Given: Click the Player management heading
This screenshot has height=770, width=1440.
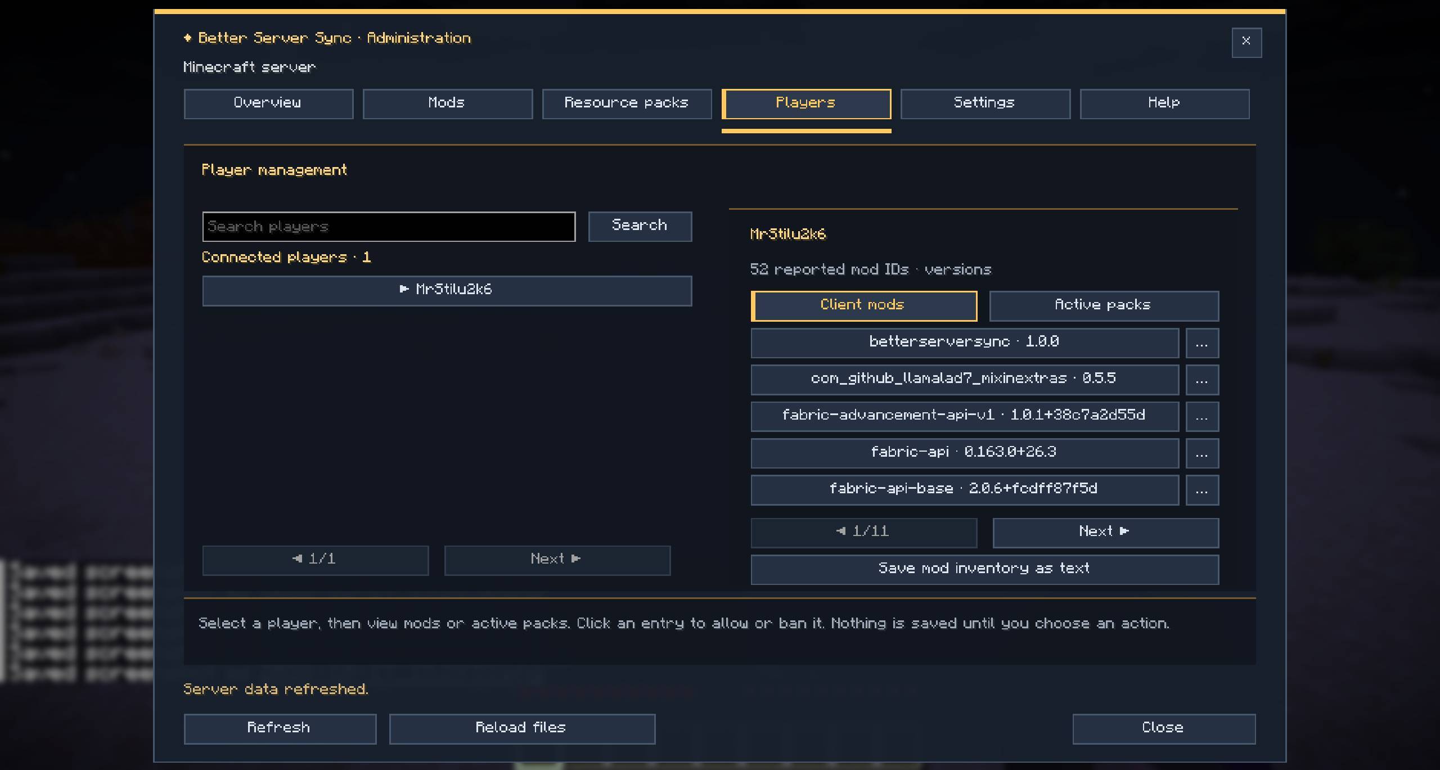Looking at the screenshot, I should pyautogui.click(x=274, y=170).
